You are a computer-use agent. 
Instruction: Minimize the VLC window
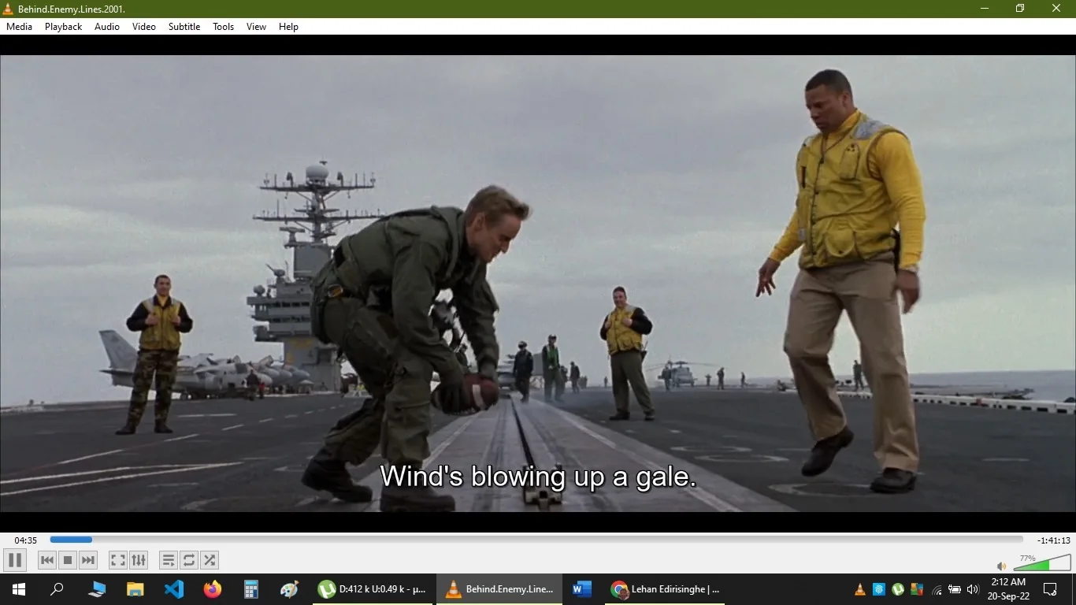[985, 9]
